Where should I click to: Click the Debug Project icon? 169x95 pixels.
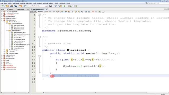click(x=70, y=6)
